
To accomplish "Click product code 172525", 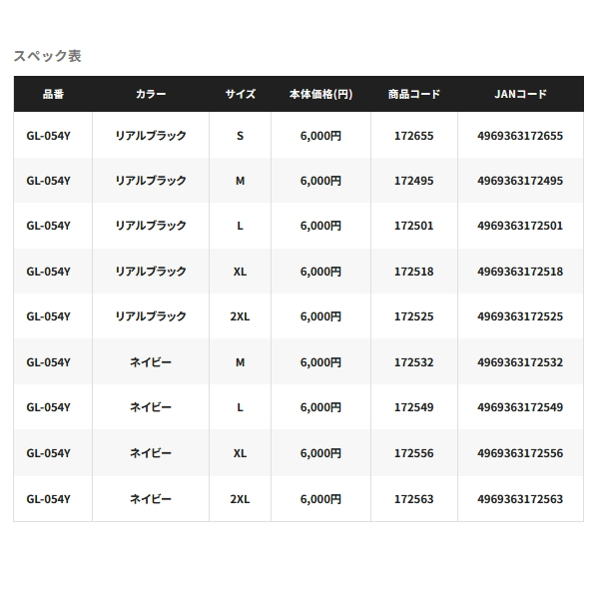I will click(x=414, y=316).
